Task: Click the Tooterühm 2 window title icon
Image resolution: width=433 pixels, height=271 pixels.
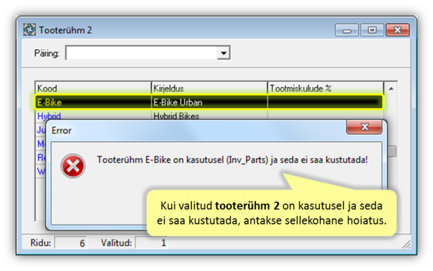Action: (x=30, y=29)
